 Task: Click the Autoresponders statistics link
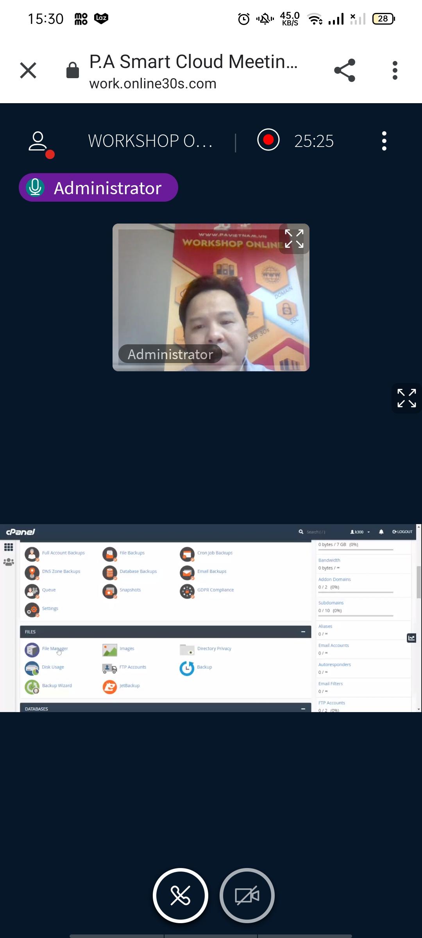[334, 664]
